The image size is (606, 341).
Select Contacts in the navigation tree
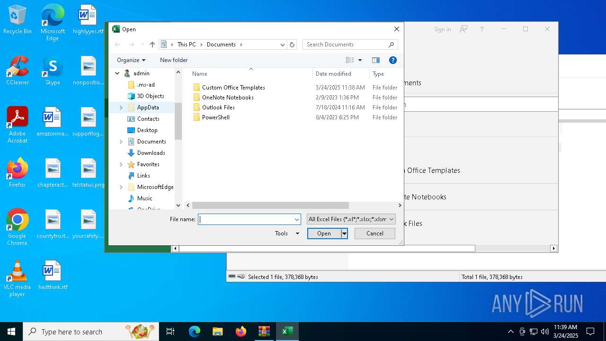point(148,119)
